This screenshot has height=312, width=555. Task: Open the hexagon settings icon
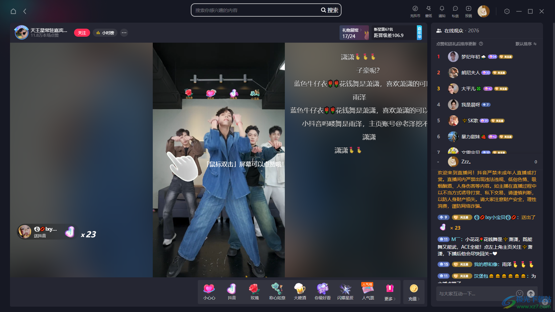click(x=507, y=11)
